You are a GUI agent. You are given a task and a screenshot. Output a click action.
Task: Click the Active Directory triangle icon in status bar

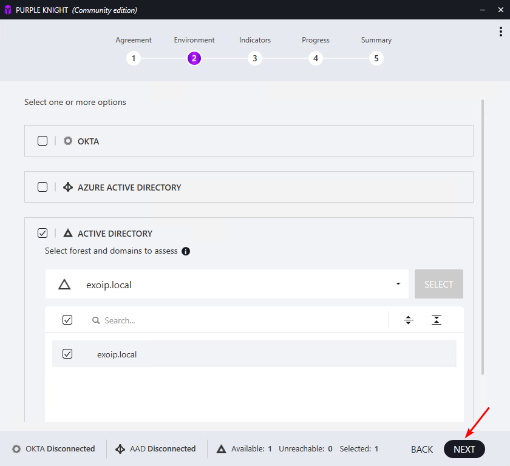coord(222,449)
